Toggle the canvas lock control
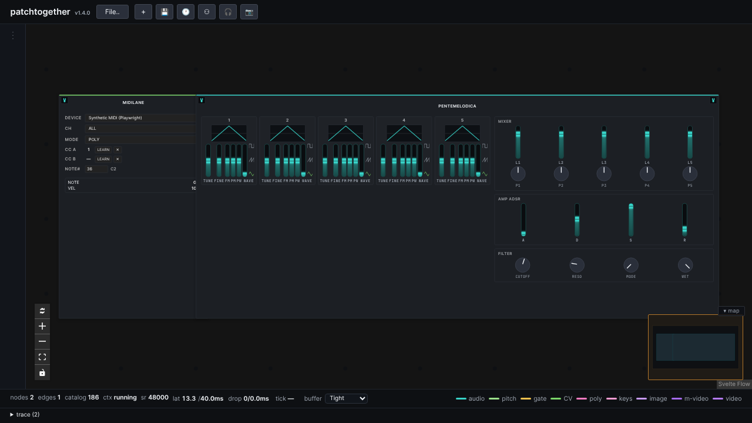Image resolution: width=752 pixels, height=423 pixels. pos(42,372)
